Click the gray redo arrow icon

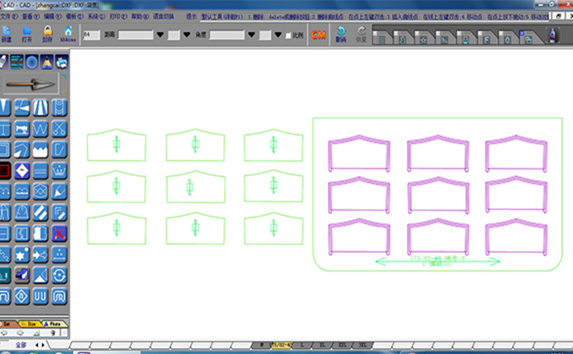tap(361, 34)
